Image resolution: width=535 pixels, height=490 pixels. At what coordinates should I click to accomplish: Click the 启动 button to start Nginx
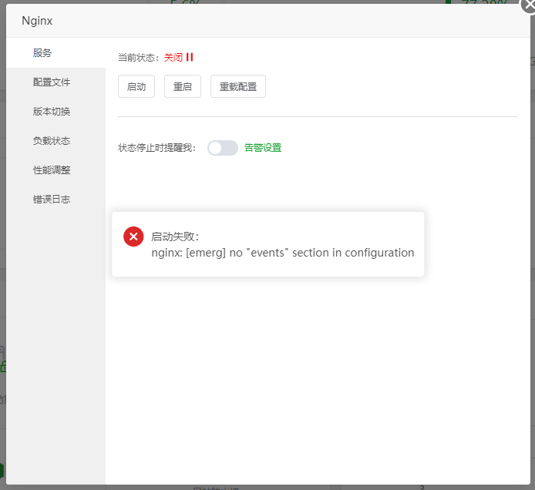[136, 86]
